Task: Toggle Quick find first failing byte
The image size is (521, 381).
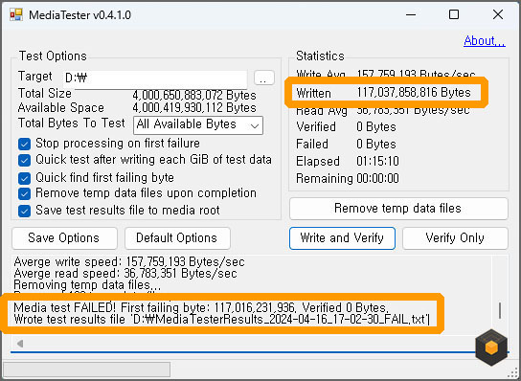Action: (x=24, y=178)
